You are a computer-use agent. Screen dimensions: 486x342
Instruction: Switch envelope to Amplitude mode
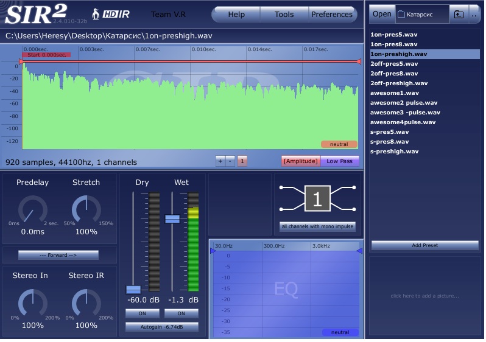(301, 161)
